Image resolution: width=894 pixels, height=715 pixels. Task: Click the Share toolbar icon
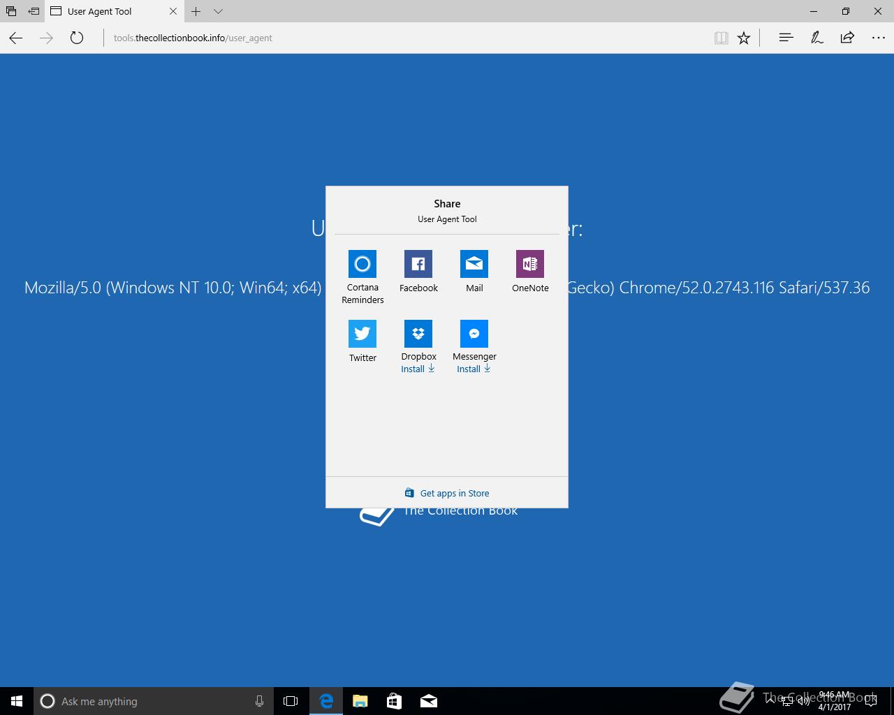click(847, 38)
